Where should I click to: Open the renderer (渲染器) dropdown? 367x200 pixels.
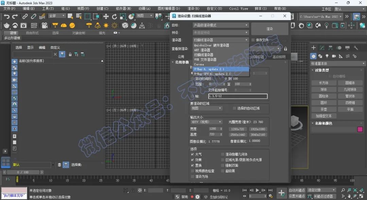coord(220,40)
